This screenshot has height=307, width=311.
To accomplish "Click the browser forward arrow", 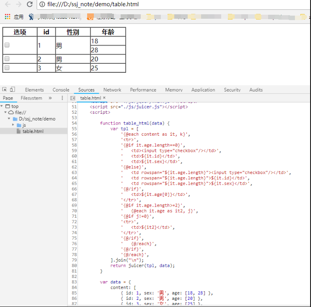I will pos(19,4).
